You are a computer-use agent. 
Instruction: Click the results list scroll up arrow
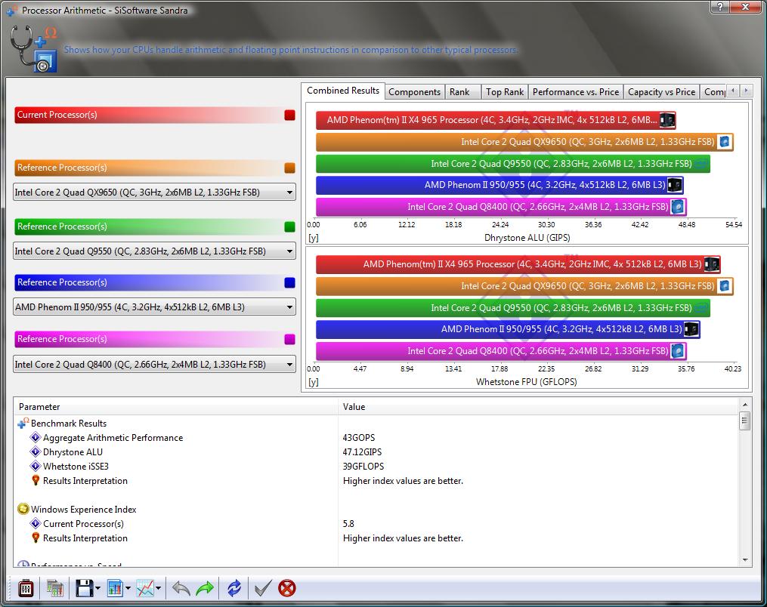click(x=745, y=405)
